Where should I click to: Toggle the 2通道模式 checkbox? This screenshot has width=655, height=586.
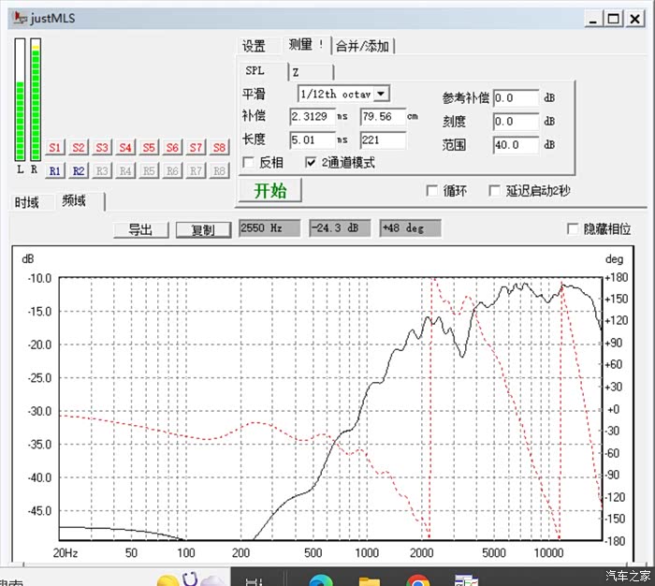312,163
